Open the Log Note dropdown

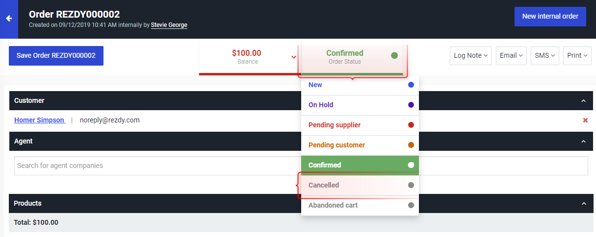[471, 55]
